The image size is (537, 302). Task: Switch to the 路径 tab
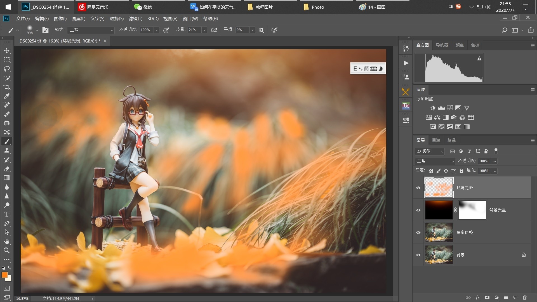451,140
